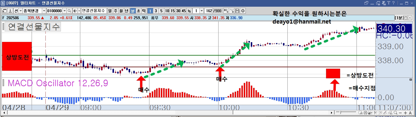Click the eraser icon at bottom
Viewport: 416px width, 117px height.
(x=390, y=113)
